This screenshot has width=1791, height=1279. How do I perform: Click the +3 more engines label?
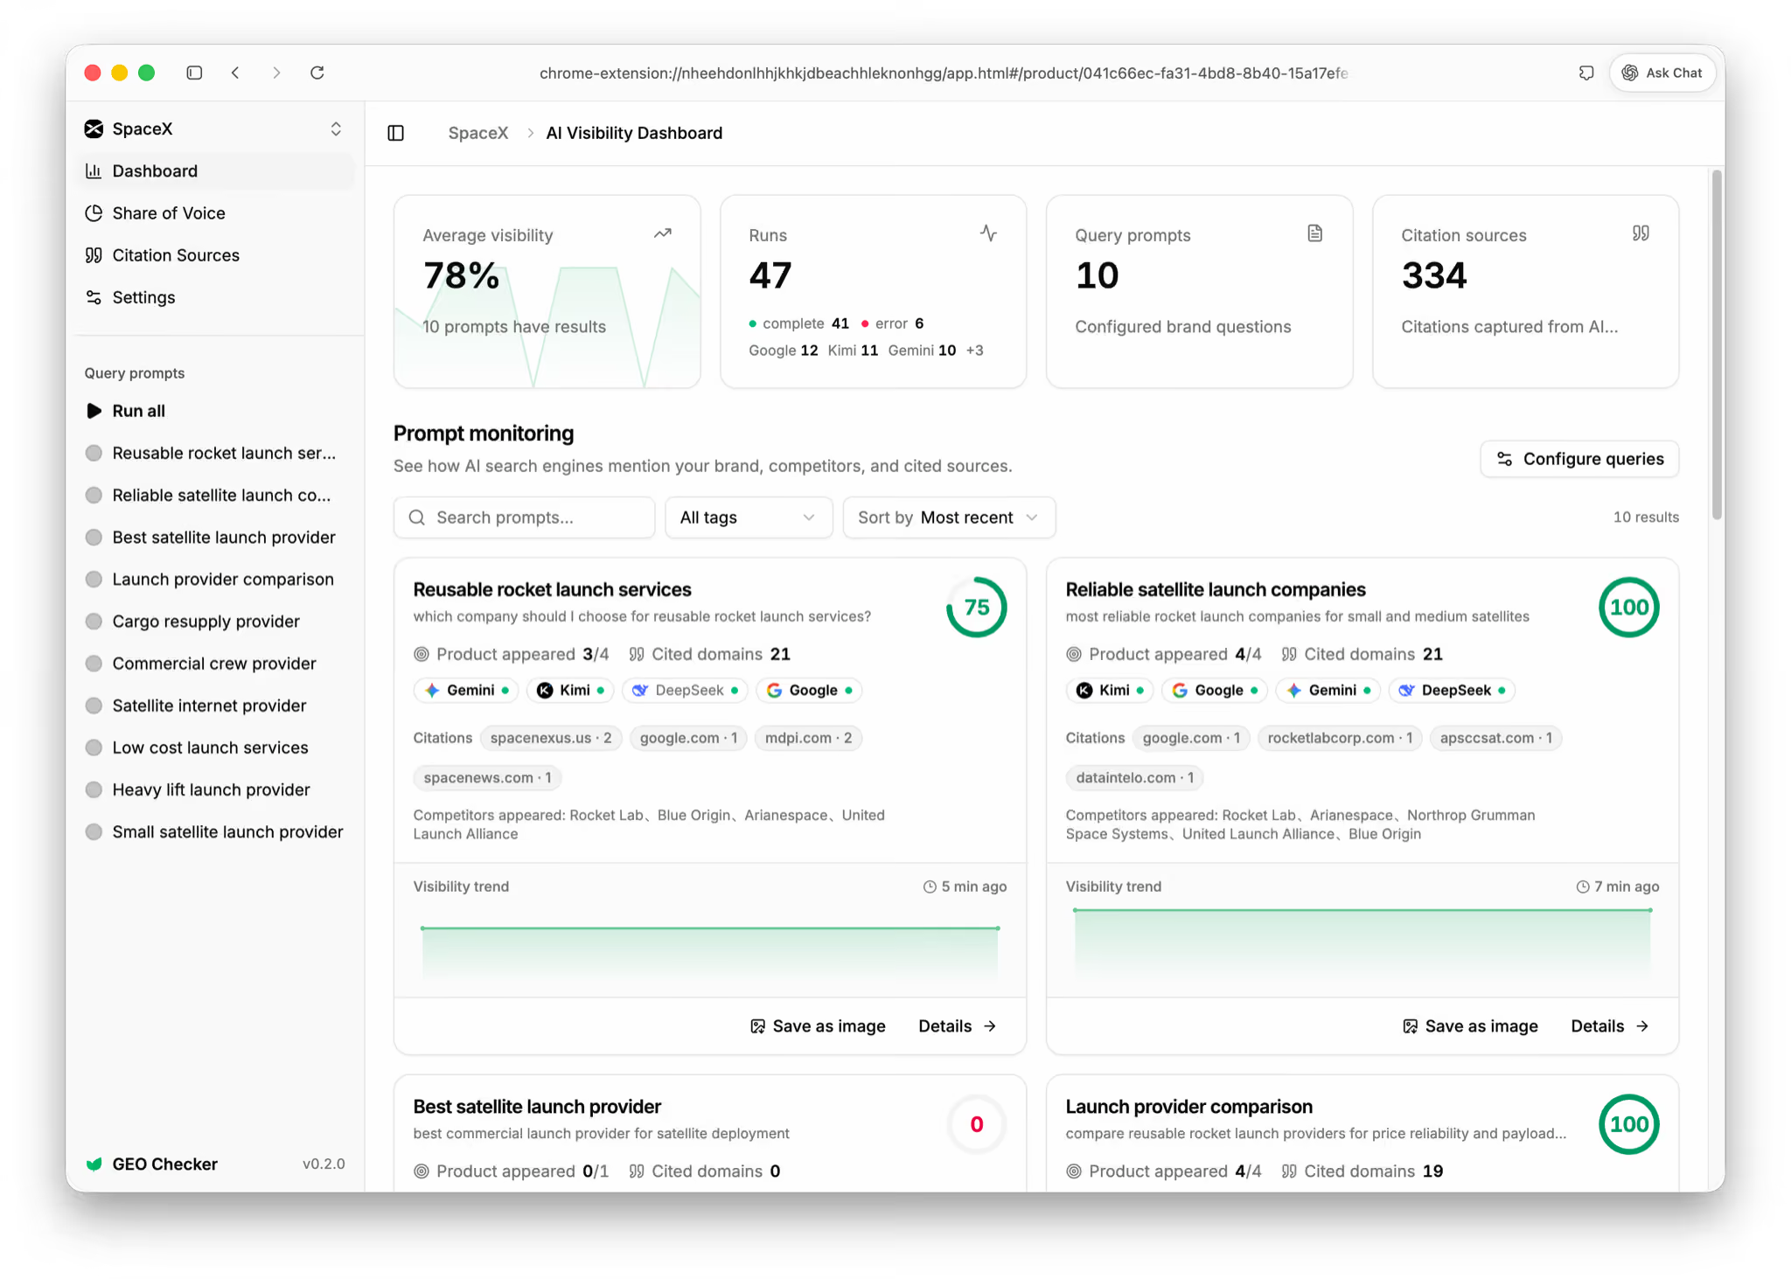click(975, 351)
